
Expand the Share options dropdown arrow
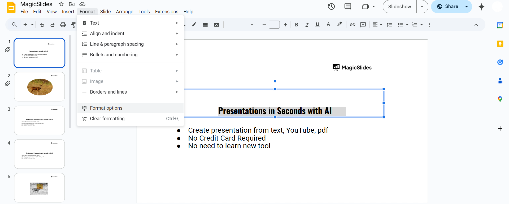click(467, 7)
